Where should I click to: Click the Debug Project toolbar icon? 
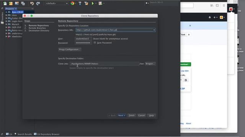pos(100,3)
